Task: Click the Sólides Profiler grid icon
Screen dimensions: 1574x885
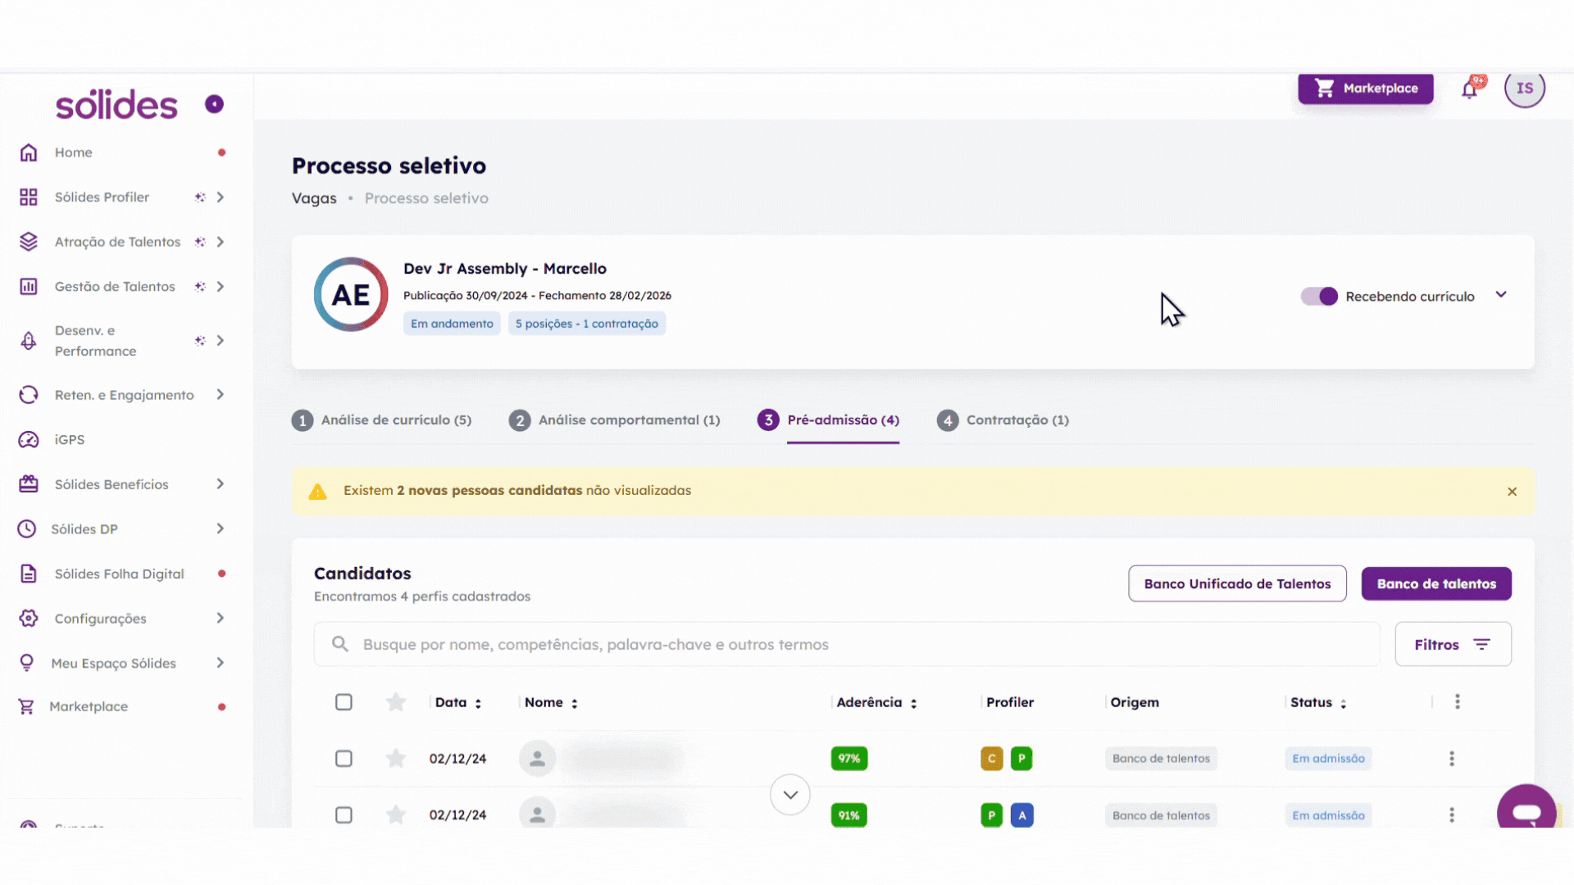Action: (29, 197)
